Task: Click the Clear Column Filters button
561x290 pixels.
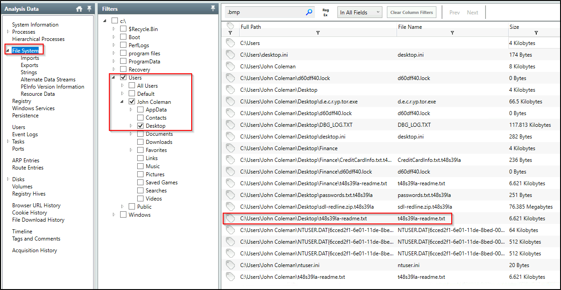Action: pos(411,12)
